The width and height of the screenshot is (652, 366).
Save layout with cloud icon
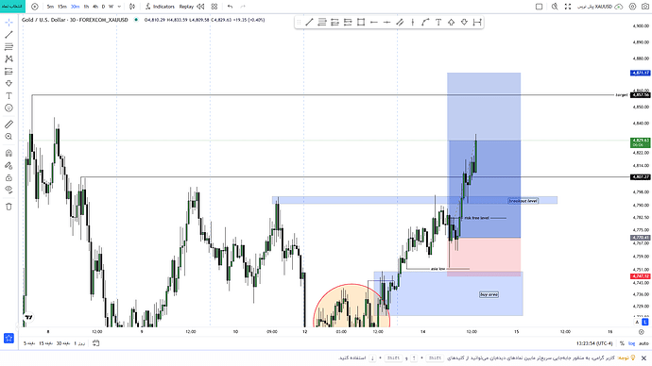tap(619, 7)
